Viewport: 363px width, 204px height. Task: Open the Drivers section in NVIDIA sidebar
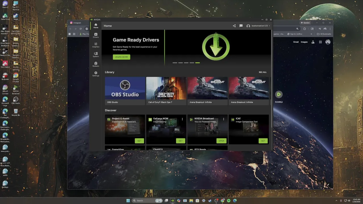(96, 35)
